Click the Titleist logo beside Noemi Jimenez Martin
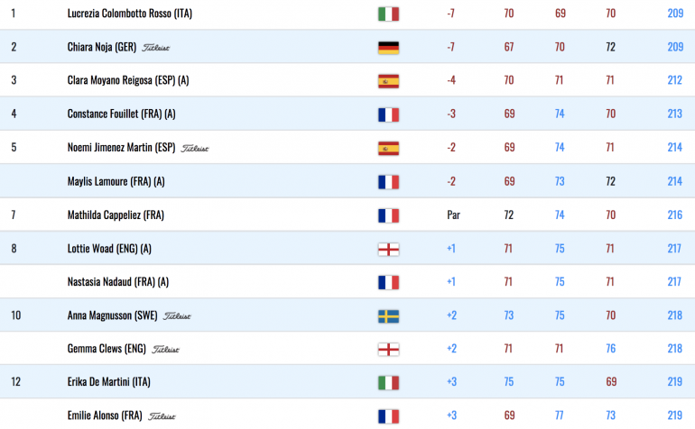The width and height of the screenshot is (695, 429). 195,149
